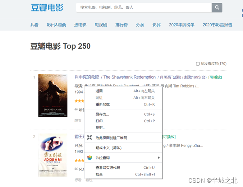
Task: Go to 选电影 section
Action: pyautogui.click(x=80, y=25)
